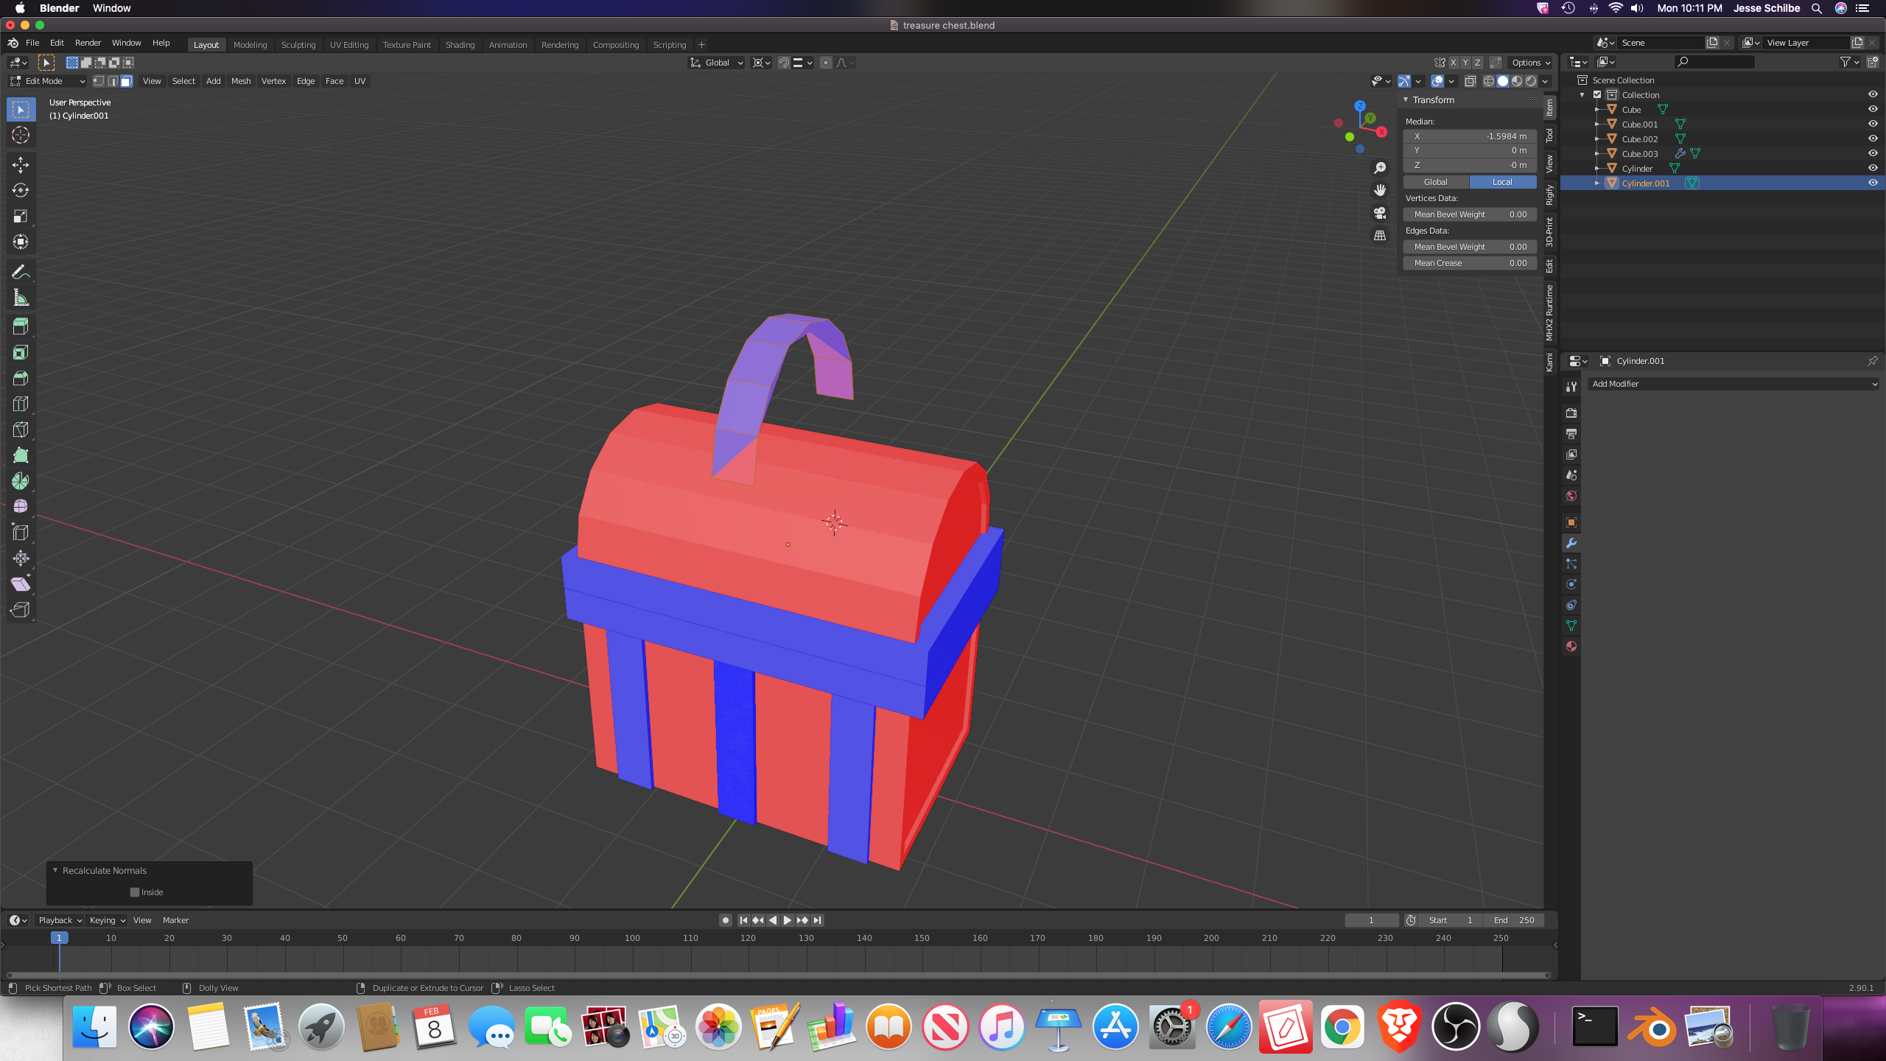This screenshot has height=1061, width=1886.
Task: Open the Edit Mode selector dropdown
Action: coord(47,81)
